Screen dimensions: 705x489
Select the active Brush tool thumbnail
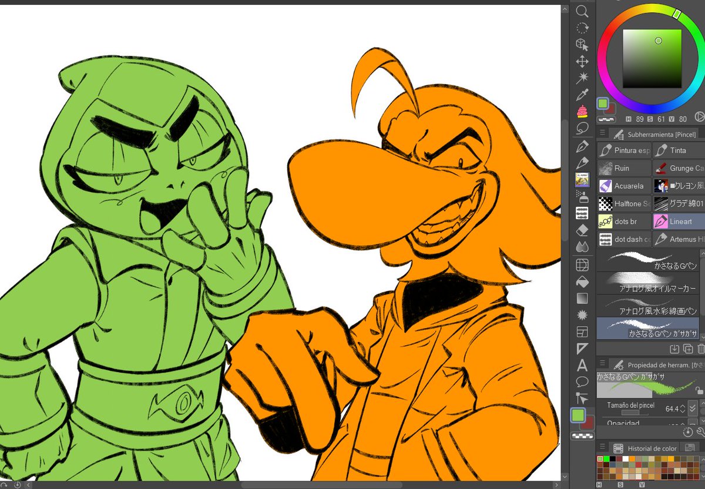582,179
